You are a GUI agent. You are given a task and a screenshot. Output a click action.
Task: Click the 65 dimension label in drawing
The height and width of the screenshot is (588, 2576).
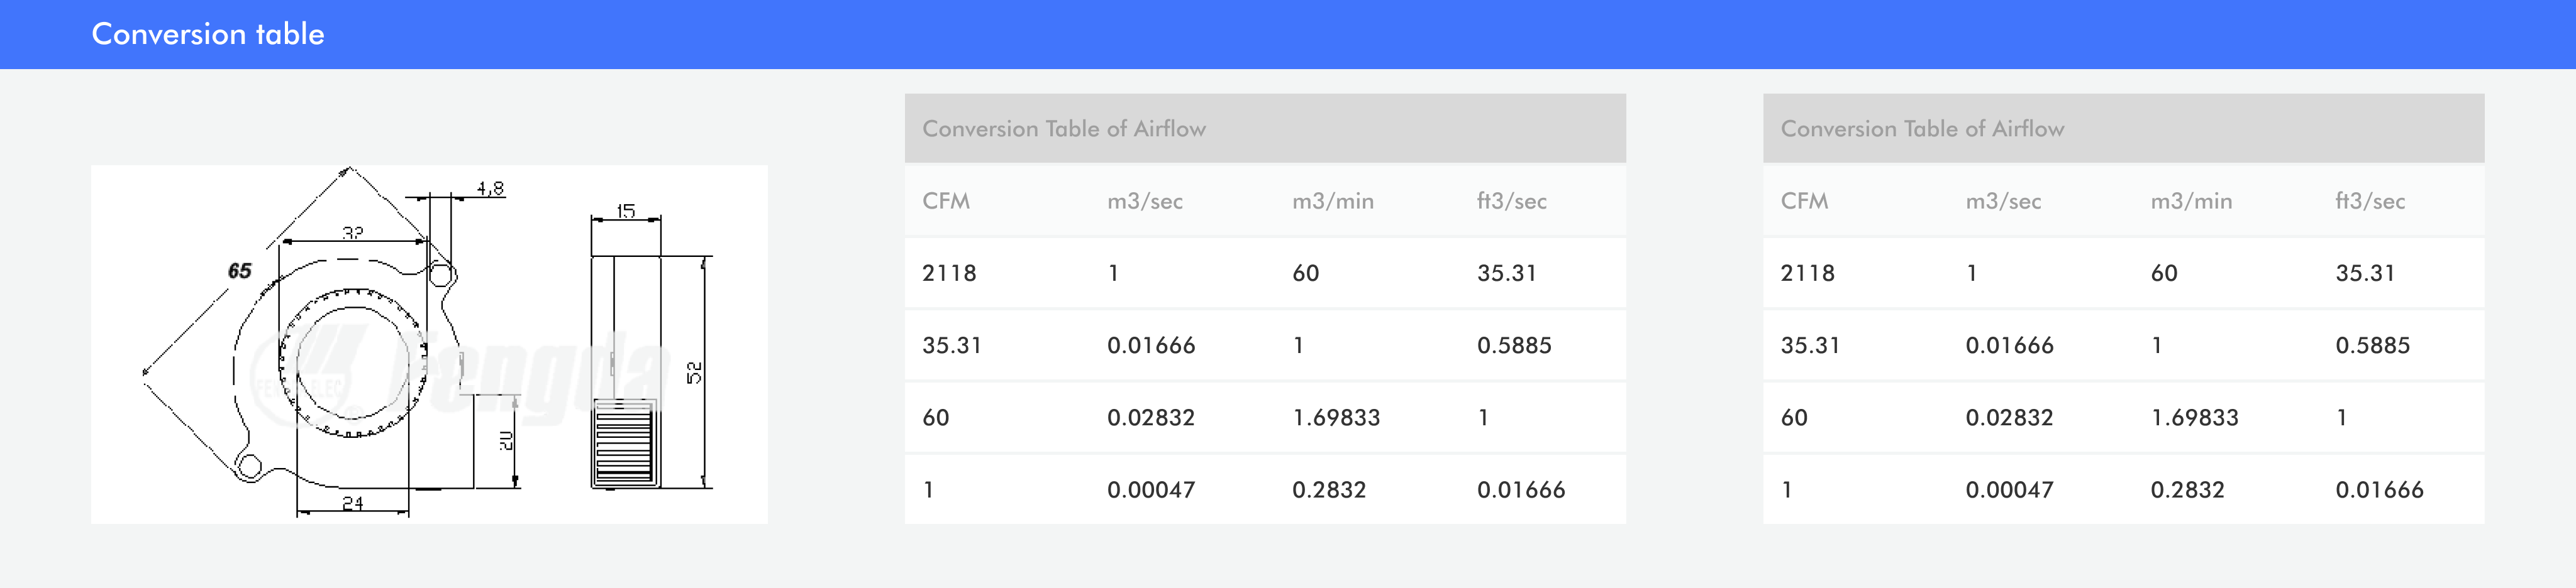point(240,271)
